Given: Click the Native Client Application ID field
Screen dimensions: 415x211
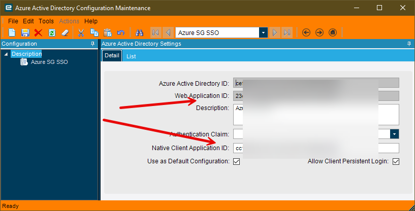Looking at the screenshot, I should pos(316,148).
